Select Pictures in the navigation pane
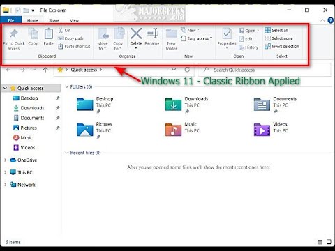 click(x=29, y=128)
